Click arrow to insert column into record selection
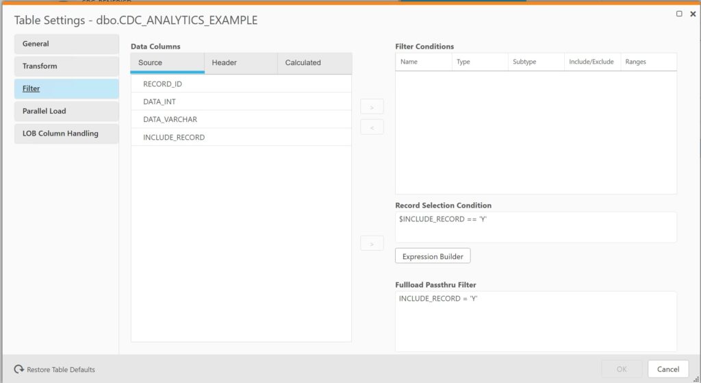Image resolution: width=701 pixels, height=383 pixels. click(x=372, y=243)
